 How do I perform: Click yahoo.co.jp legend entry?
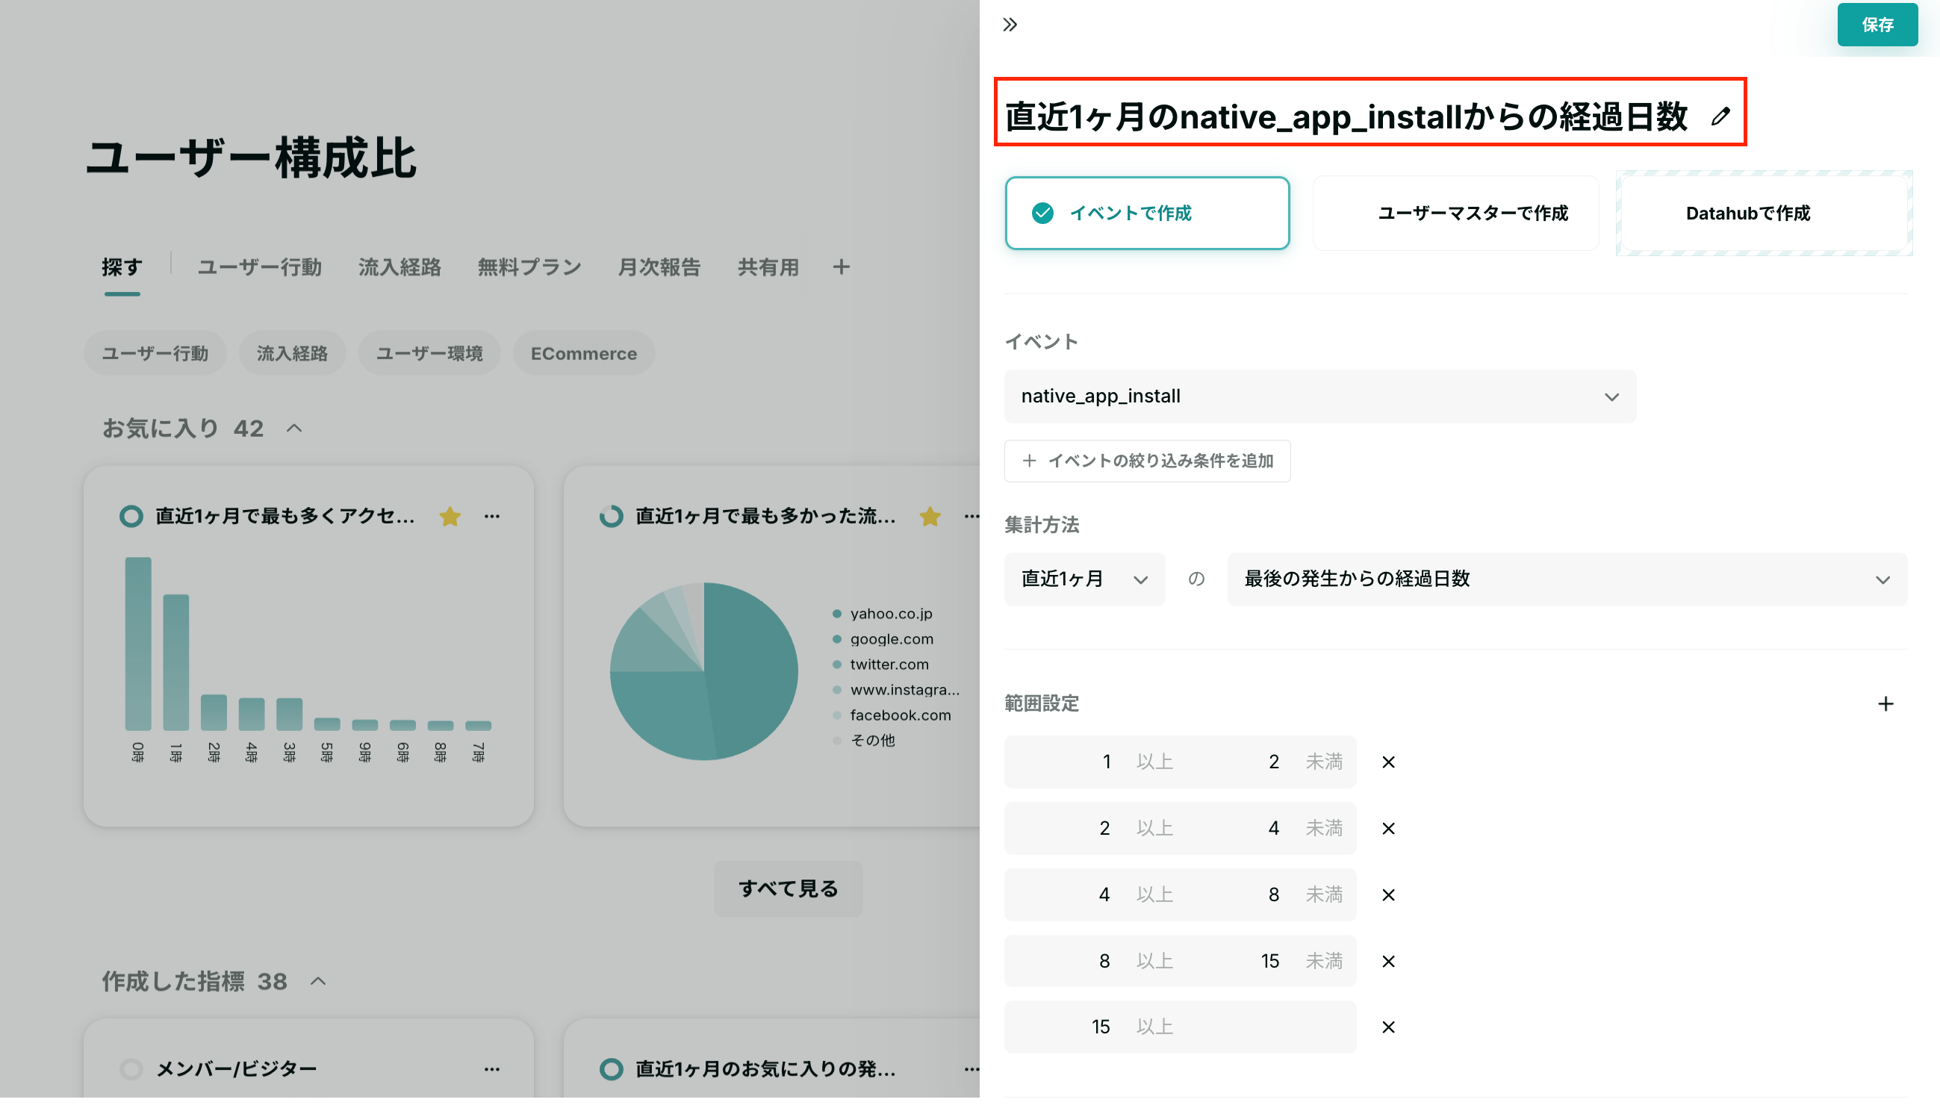click(x=882, y=614)
